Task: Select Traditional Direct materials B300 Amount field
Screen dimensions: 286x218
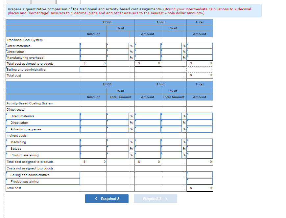Action: point(93,46)
